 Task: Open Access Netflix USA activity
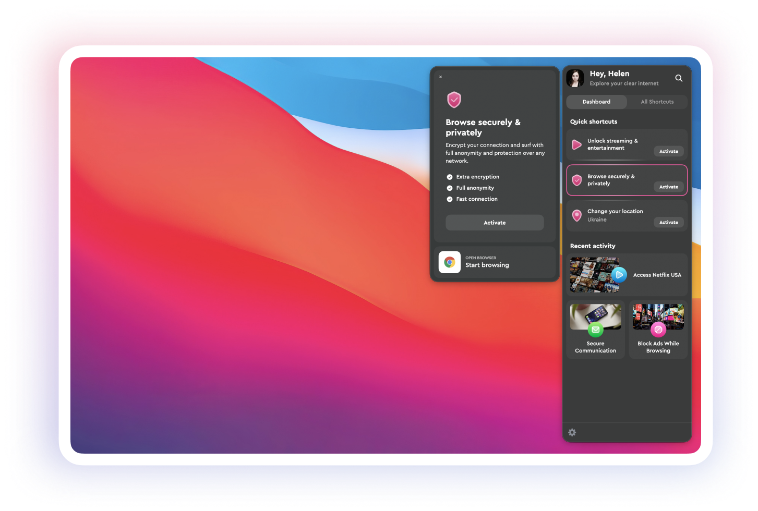pos(627,275)
